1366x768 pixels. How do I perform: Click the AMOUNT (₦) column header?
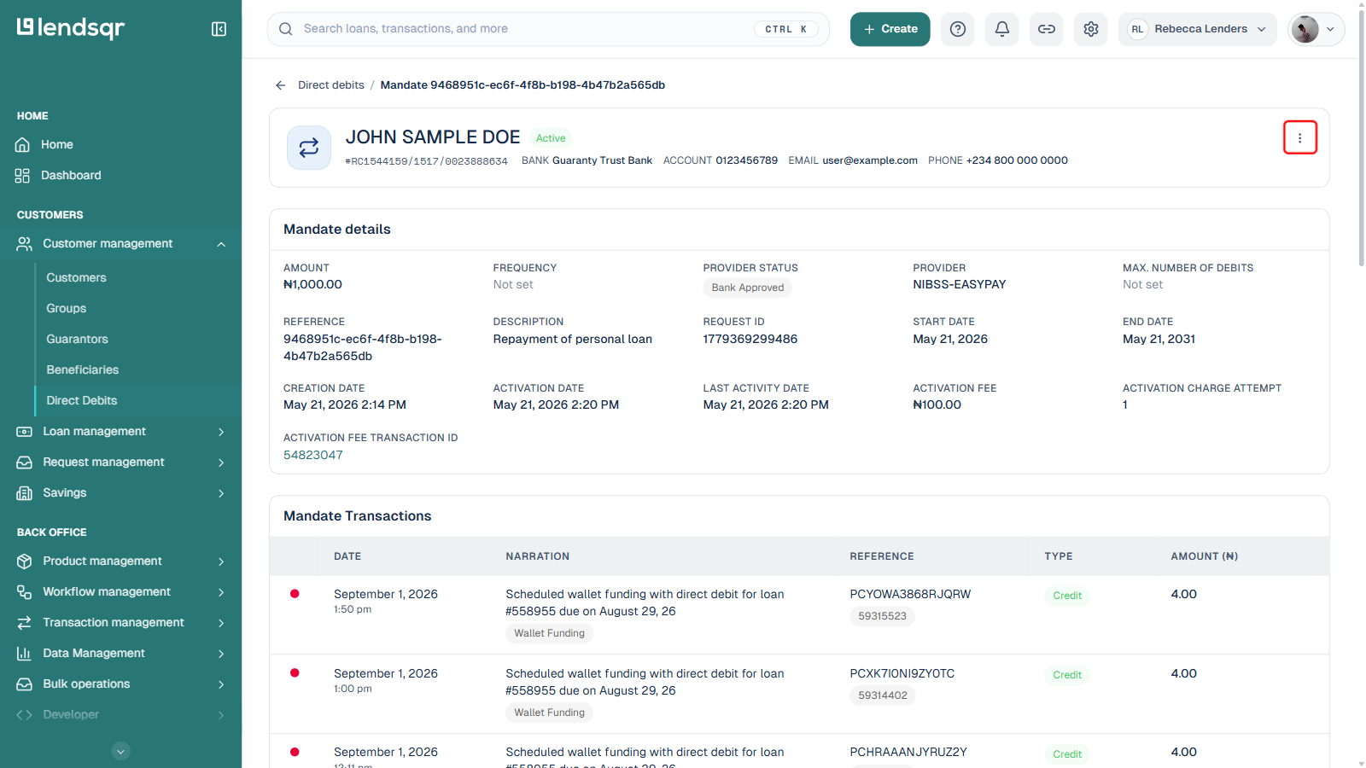pos(1204,556)
